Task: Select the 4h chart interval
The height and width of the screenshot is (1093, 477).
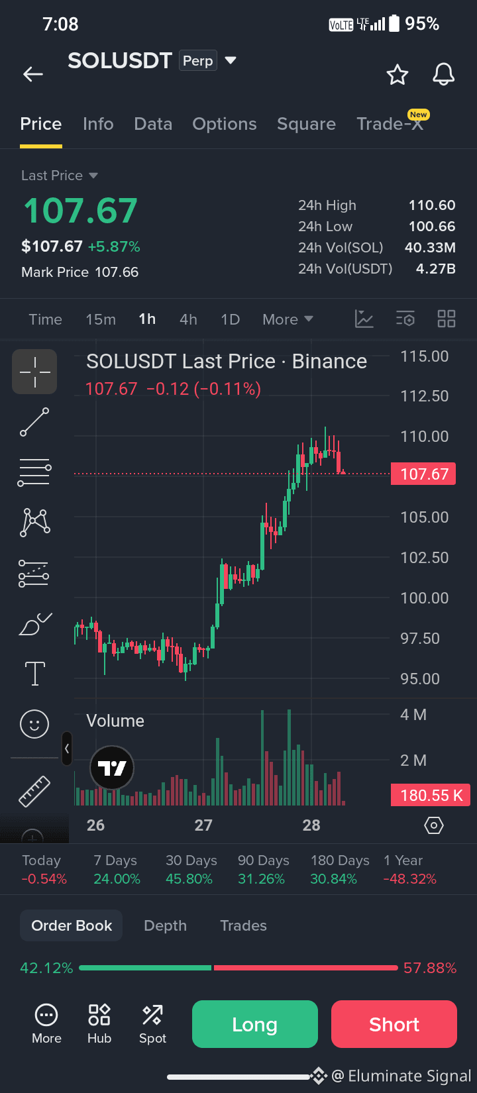Action: 188,319
